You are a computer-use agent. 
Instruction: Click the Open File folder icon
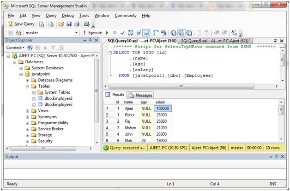tap(61, 24)
